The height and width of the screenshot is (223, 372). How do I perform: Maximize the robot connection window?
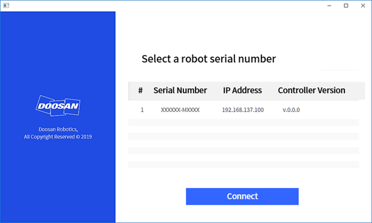346,6
